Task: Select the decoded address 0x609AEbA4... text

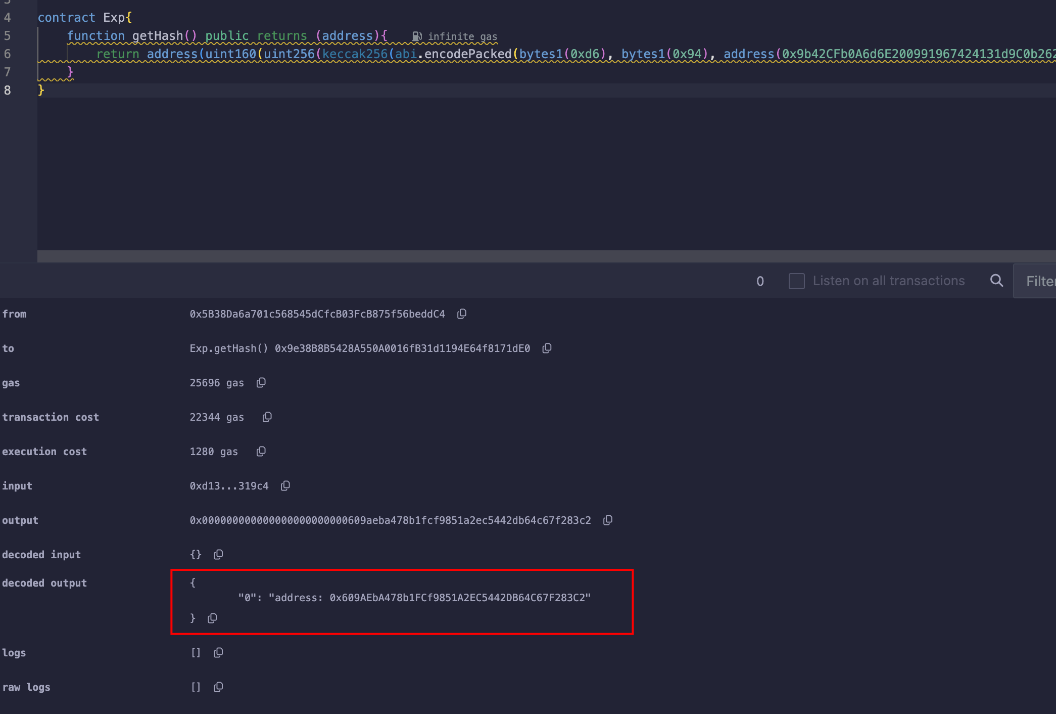Action: 457,598
